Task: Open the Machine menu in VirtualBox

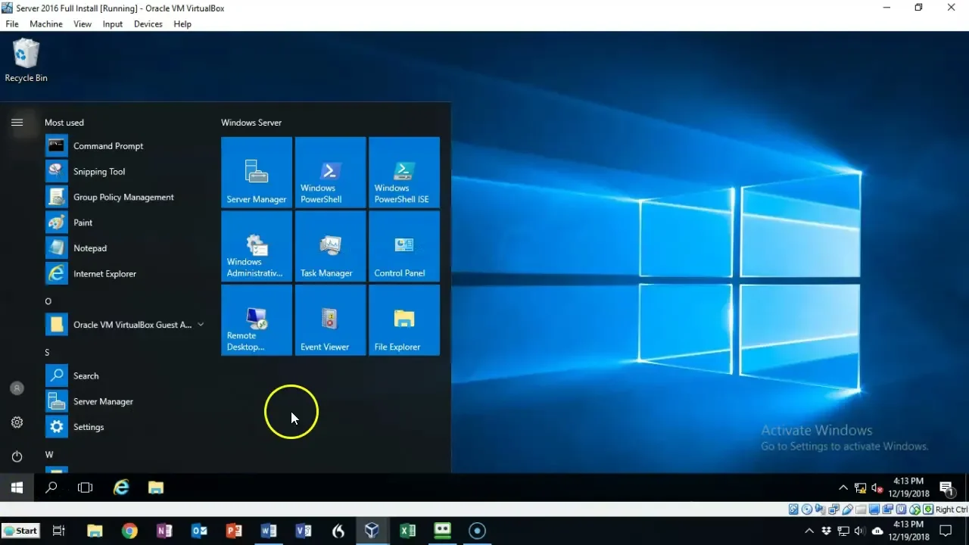Action: point(46,24)
